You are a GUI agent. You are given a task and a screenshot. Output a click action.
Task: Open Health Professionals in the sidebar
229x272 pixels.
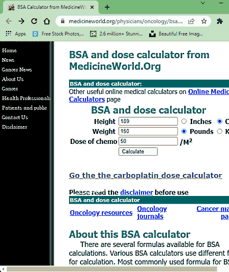26,98
